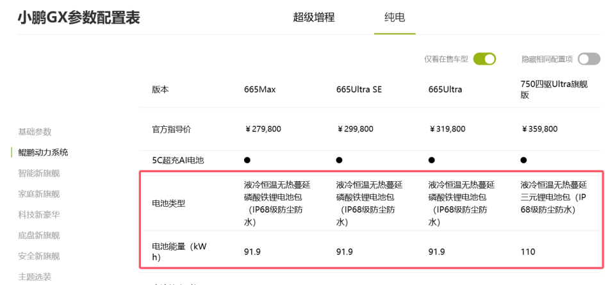The image size is (615, 285).
Task: Open 安全新旗舰 in the sidebar
Action: point(39,256)
